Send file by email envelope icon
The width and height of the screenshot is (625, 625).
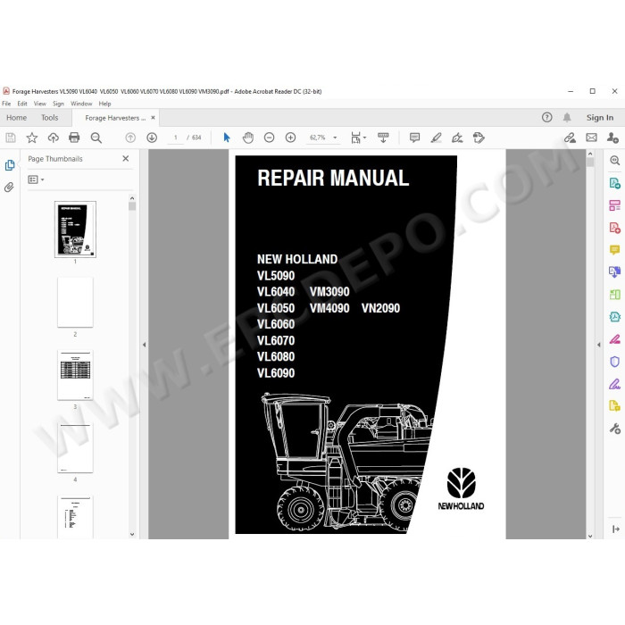pyautogui.click(x=591, y=137)
